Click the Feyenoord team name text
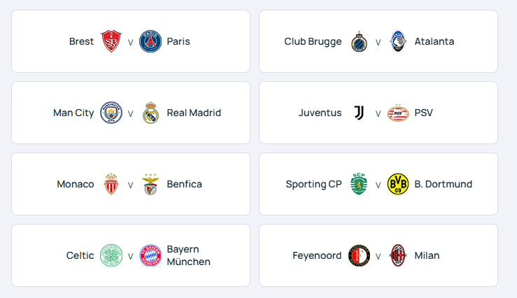Image resolution: width=517 pixels, height=298 pixels. click(x=317, y=255)
